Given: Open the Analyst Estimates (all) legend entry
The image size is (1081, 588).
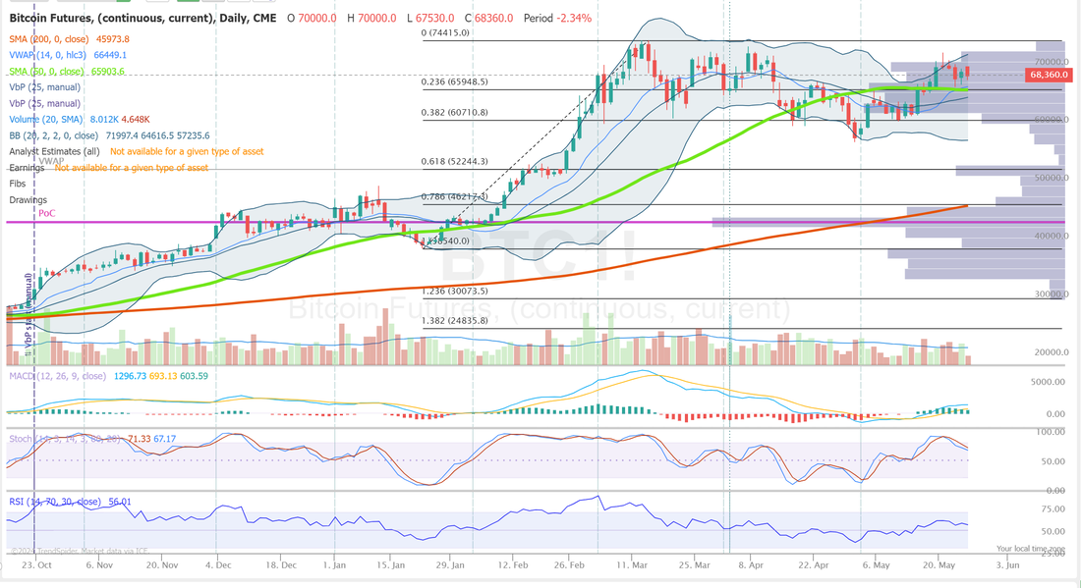Looking at the screenshot, I should click(54, 151).
